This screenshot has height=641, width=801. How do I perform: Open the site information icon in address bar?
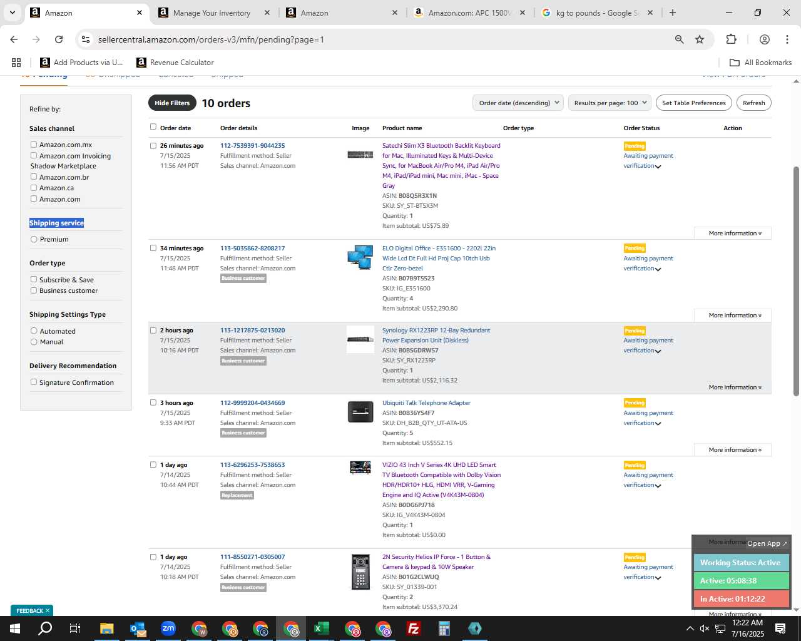(86, 39)
